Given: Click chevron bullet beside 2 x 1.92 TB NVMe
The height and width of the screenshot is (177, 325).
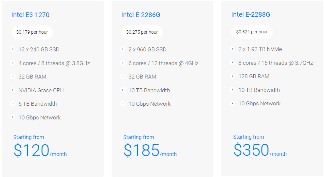Looking at the screenshot, I should 233,49.
